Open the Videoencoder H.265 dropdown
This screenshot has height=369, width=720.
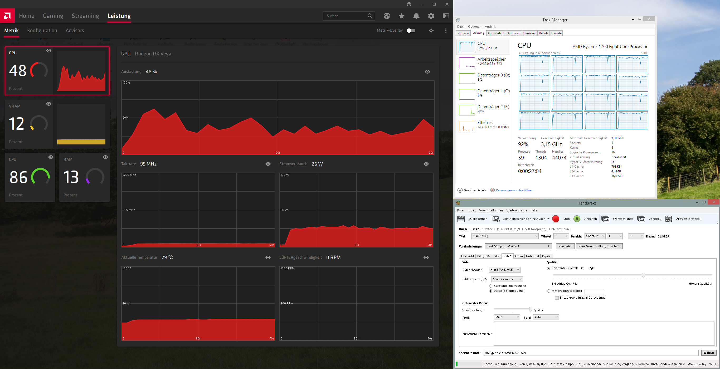(504, 270)
